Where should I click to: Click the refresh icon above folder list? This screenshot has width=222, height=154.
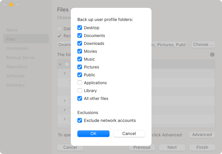click(x=212, y=55)
